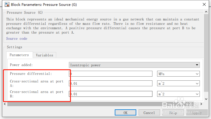This screenshot has height=119, width=211.
Task: Switch to the Parameters tab
Action: 19,55
